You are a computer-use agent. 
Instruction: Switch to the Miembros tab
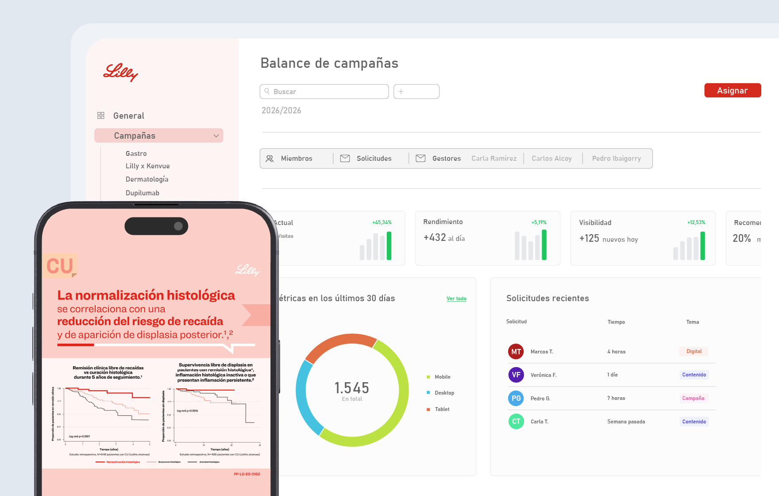(297, 159)
